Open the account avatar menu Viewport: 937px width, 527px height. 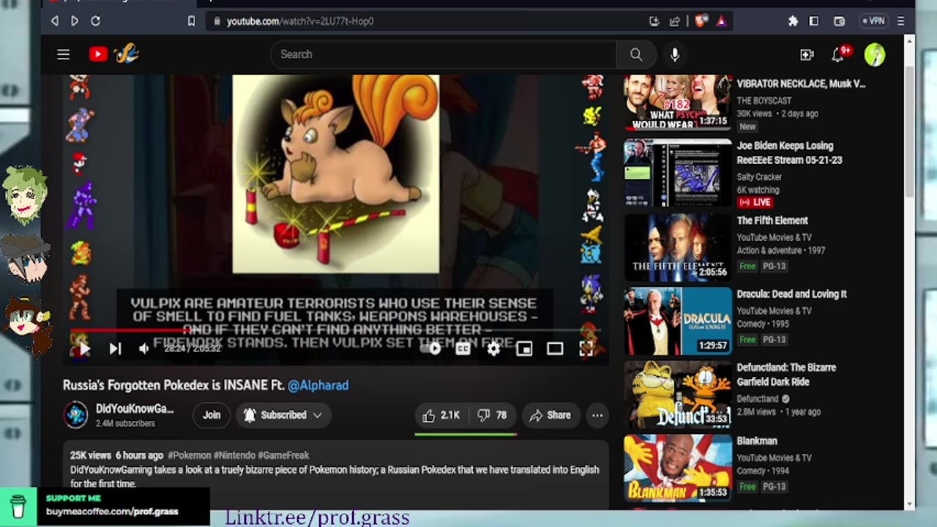[x=874, y=54]
